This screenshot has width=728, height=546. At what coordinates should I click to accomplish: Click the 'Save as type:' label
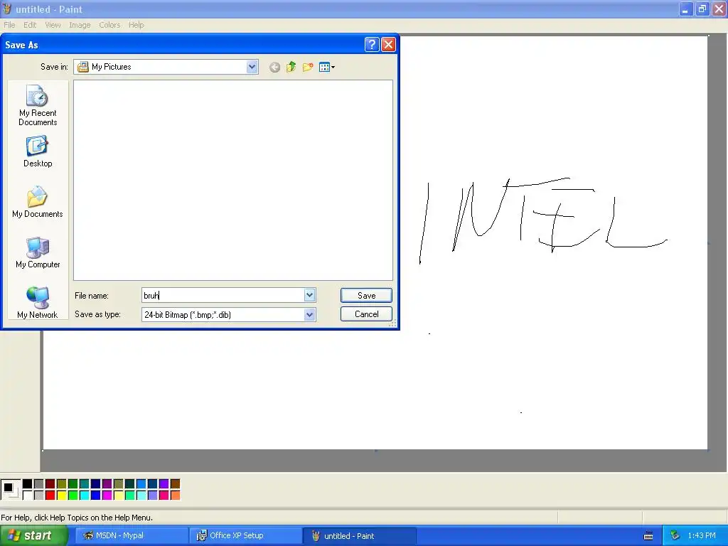click(97, 314)
